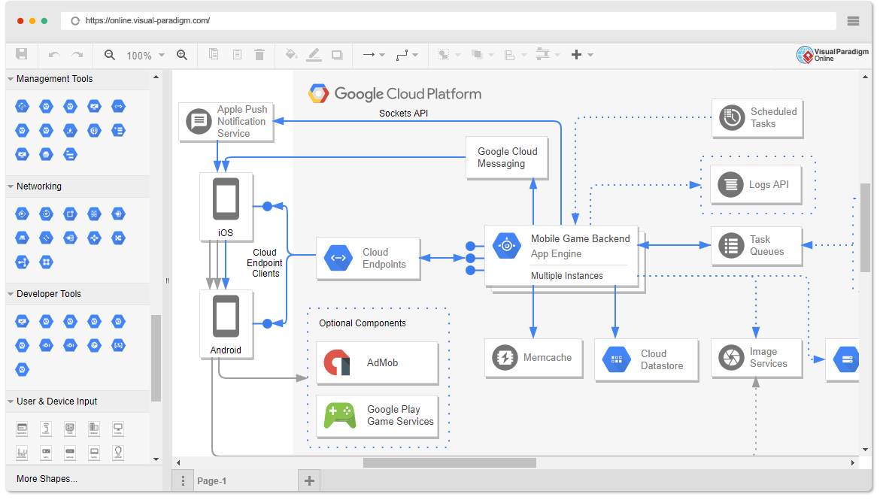Click the Copy icon in toolbar
Image resolution: width=880 pixels, height=500 pixels.
tap(214, 54)
